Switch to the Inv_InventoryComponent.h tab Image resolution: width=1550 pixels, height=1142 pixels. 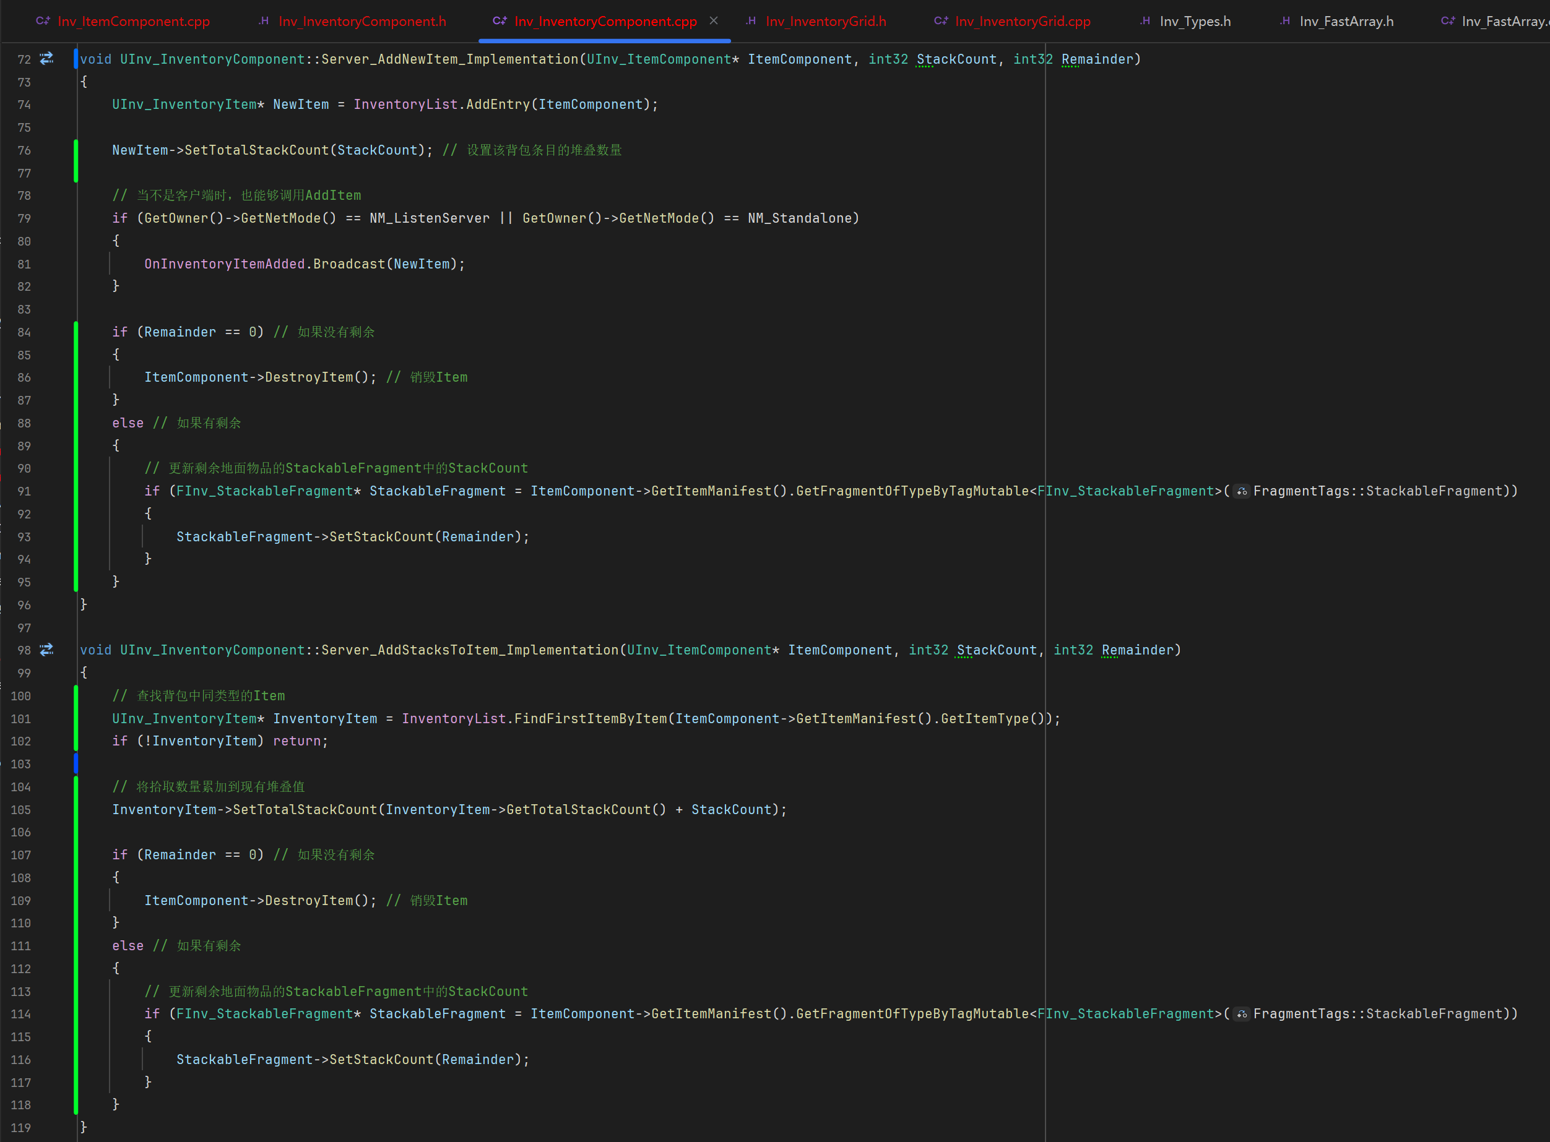click(x=362, y=22)
